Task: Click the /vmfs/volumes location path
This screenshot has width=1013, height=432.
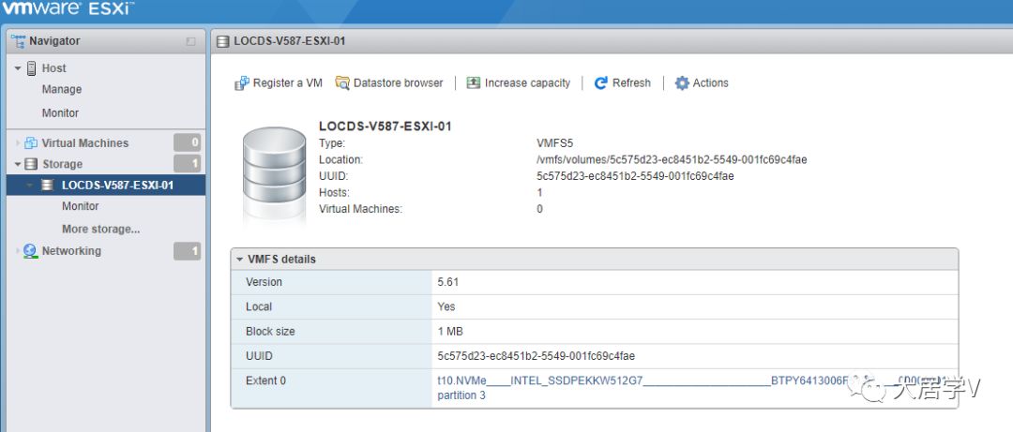Action: (x=672, y=159)
